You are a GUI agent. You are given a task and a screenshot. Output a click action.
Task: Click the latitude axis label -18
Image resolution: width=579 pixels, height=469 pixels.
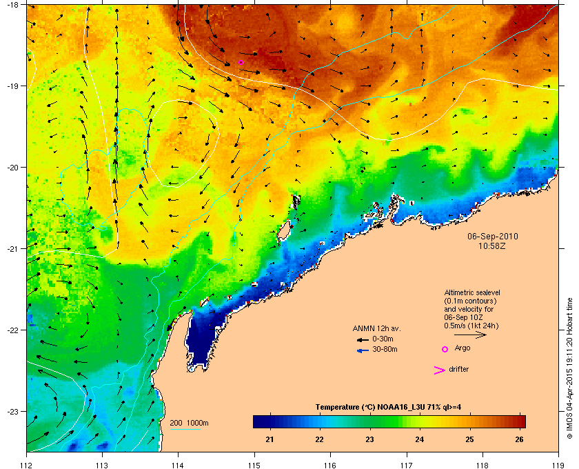click(12, 5)
